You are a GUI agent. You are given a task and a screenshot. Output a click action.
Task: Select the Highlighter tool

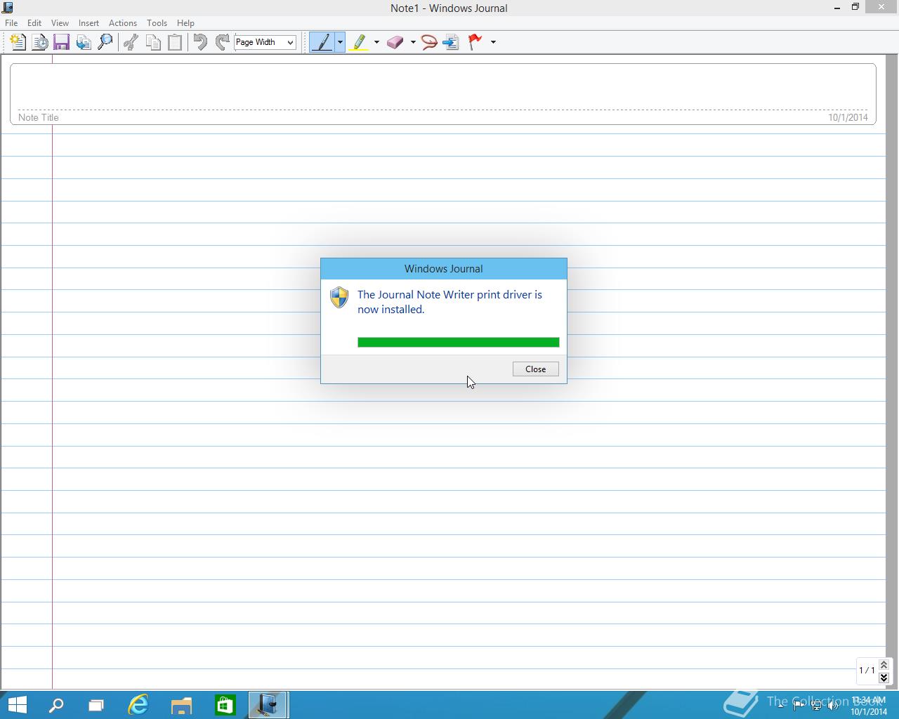[x=359, y=42]
